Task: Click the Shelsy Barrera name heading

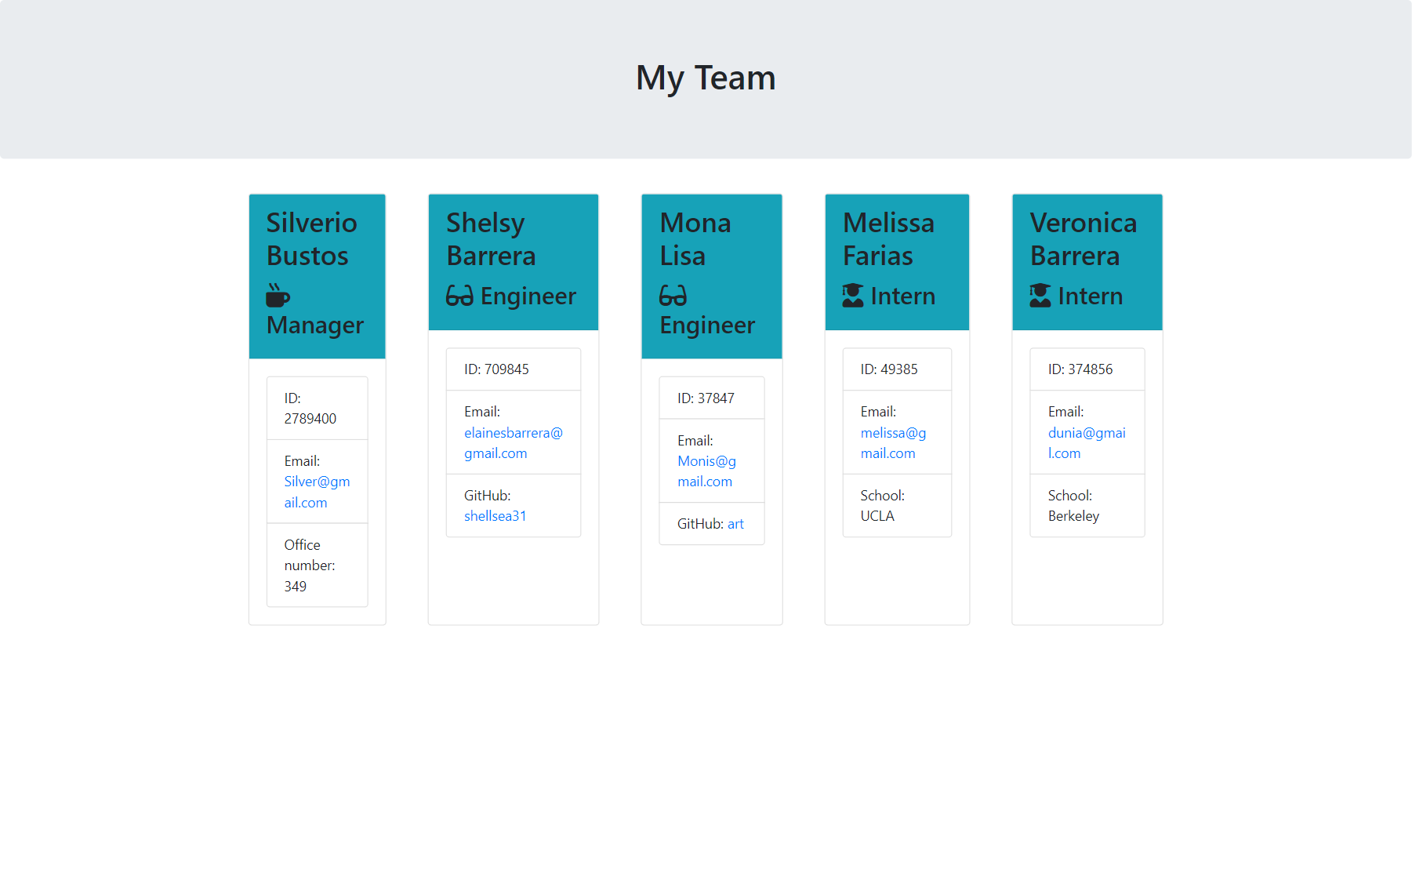Action: click(x=492, y=239)
